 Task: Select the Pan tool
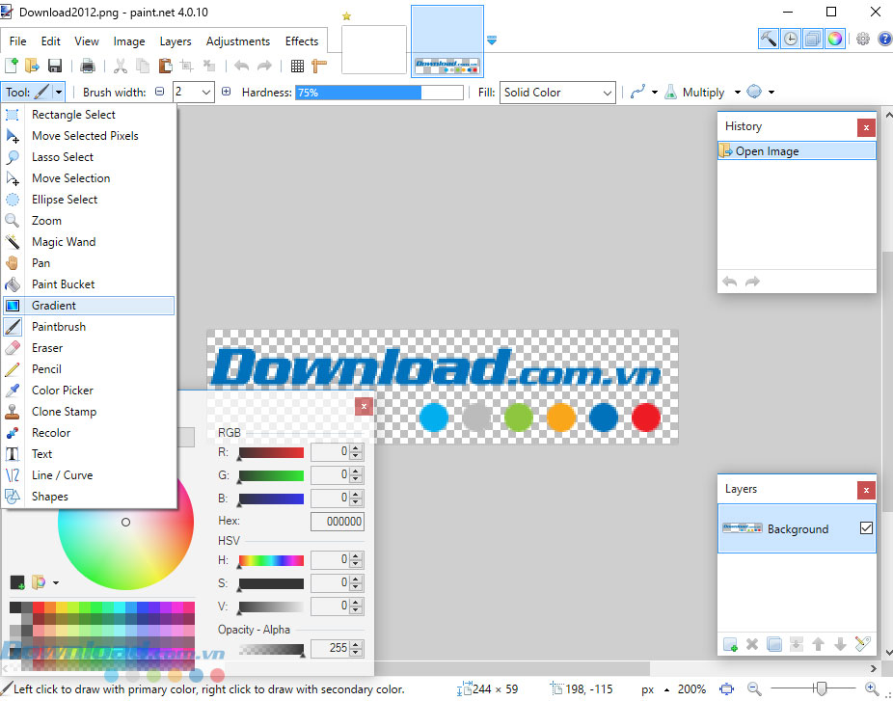pyautogui.click(x=89, y=263)
